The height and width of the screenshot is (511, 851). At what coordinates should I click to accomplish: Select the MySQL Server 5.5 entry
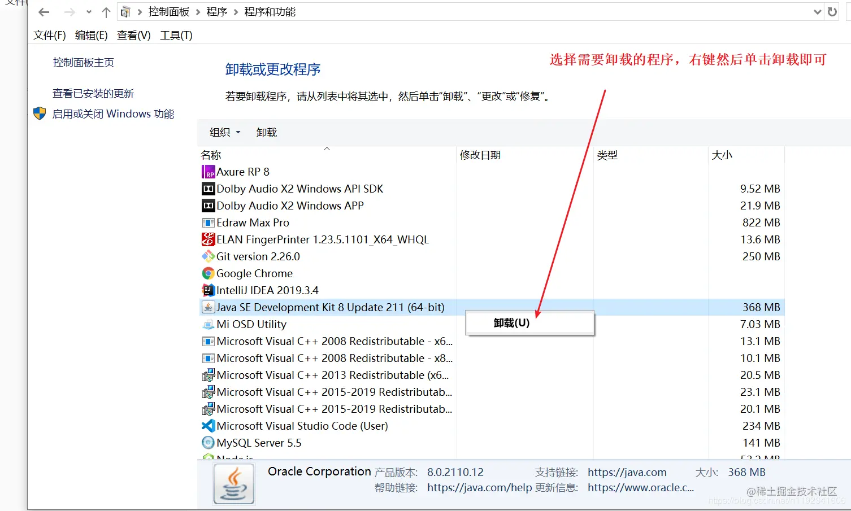(259, 443)
